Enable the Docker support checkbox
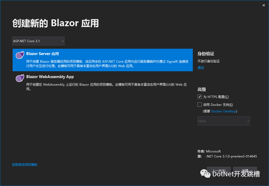269x186 pixels. [200, 105]
